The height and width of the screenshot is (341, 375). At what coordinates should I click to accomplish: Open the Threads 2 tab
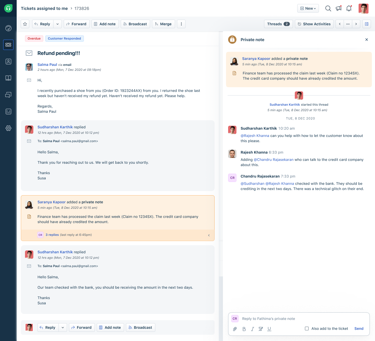click(278, 24)
